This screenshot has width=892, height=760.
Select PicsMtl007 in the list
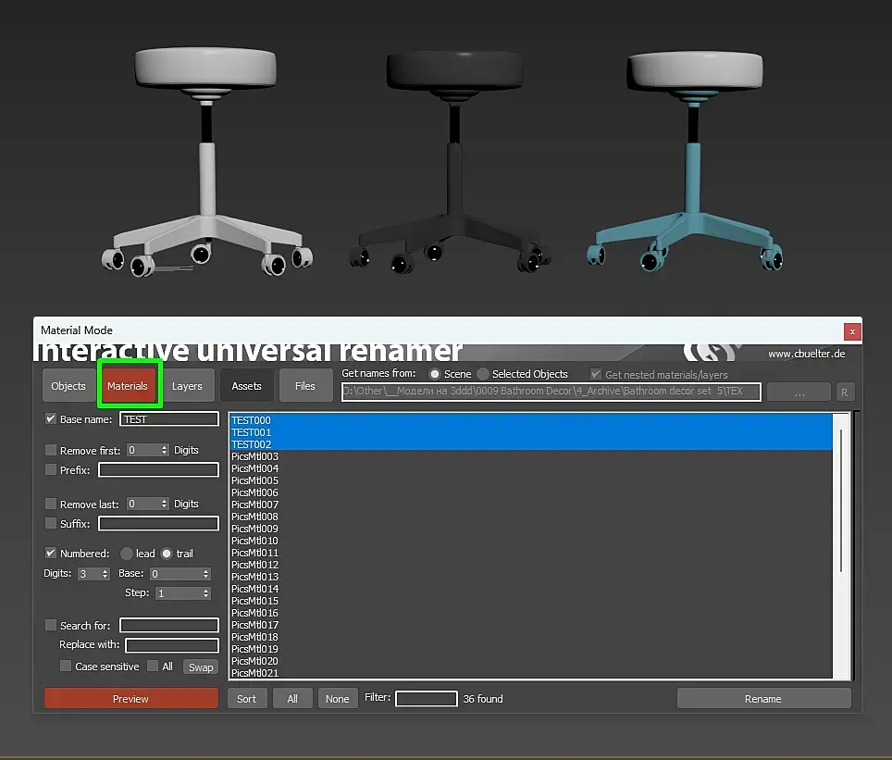tap(530, 505)
